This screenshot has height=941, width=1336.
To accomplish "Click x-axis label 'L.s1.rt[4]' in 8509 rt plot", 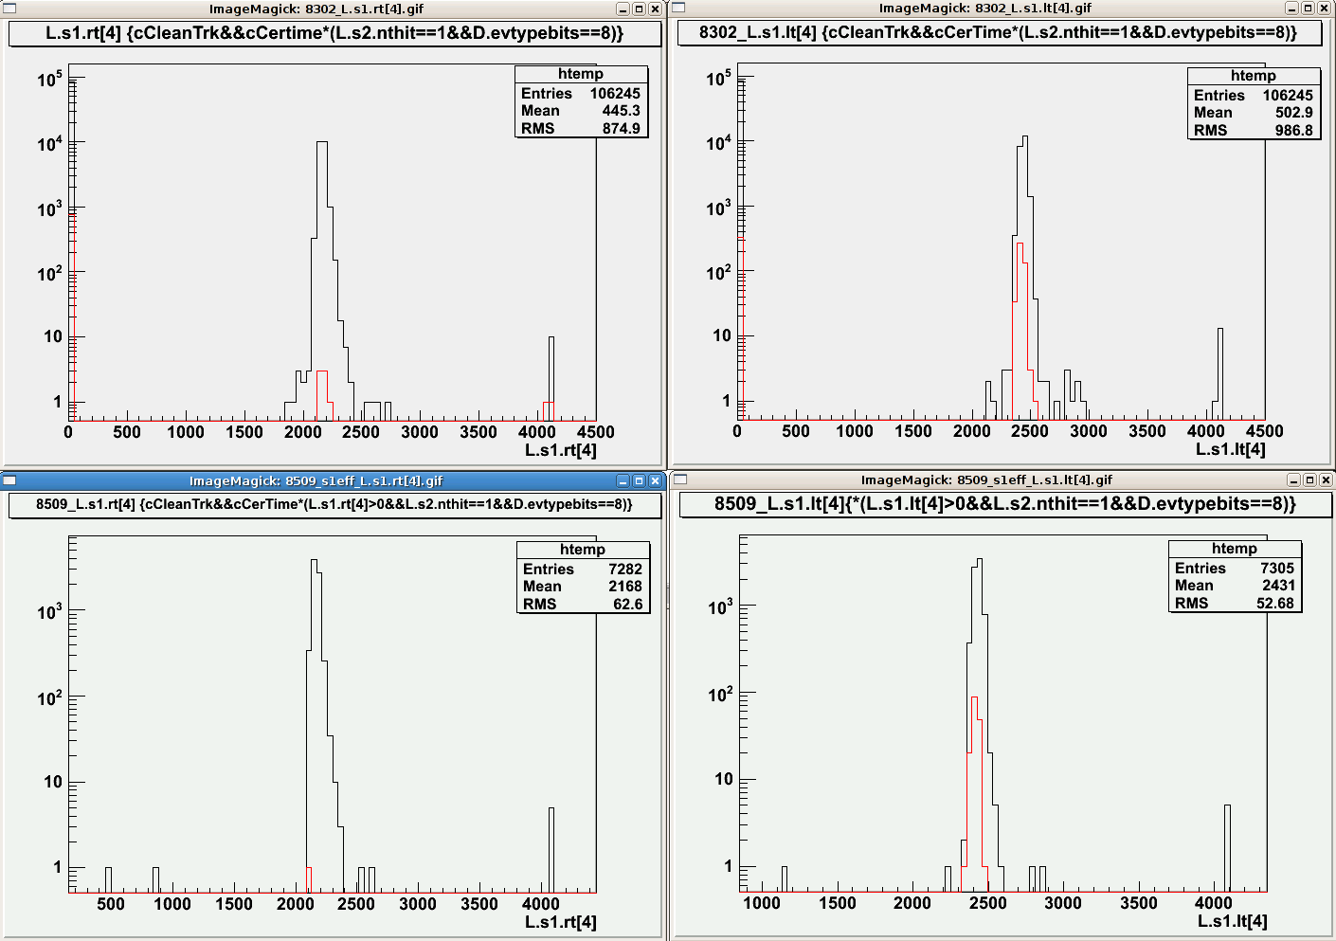I will (561, 922).
